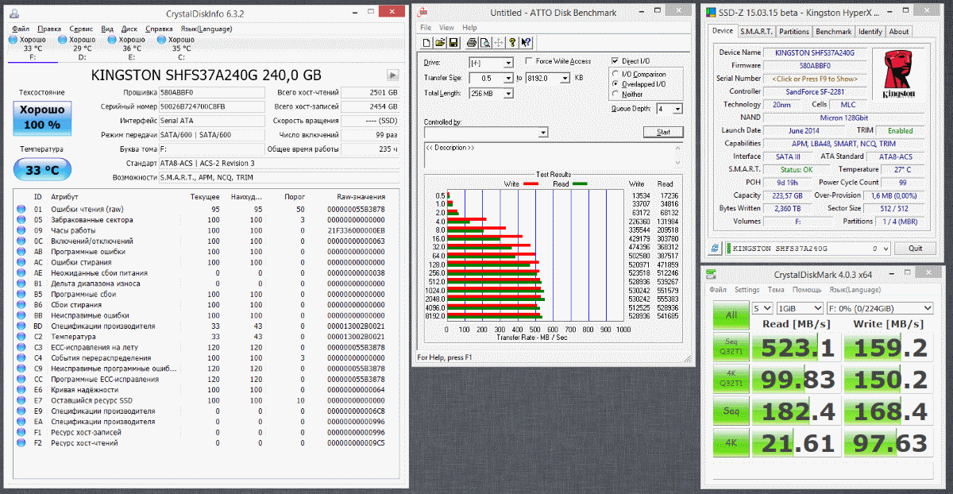Viewport: 953px width, 494px height.
Task: Click the next-disk arrow beside KINGSTON SHFS37A240G title
Action: click(392, 75)
